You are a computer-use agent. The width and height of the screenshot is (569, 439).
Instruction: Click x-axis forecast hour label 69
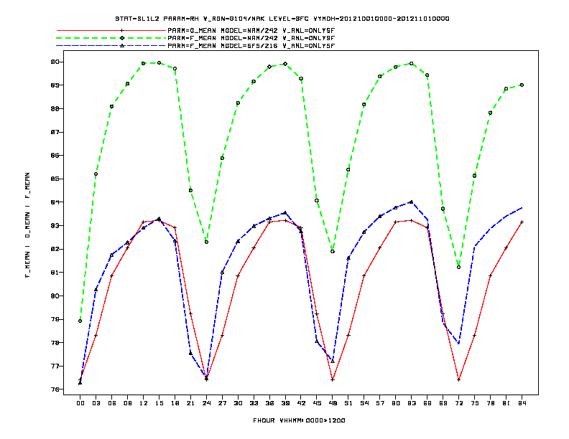pyautogui.click(x=443, y=403)
